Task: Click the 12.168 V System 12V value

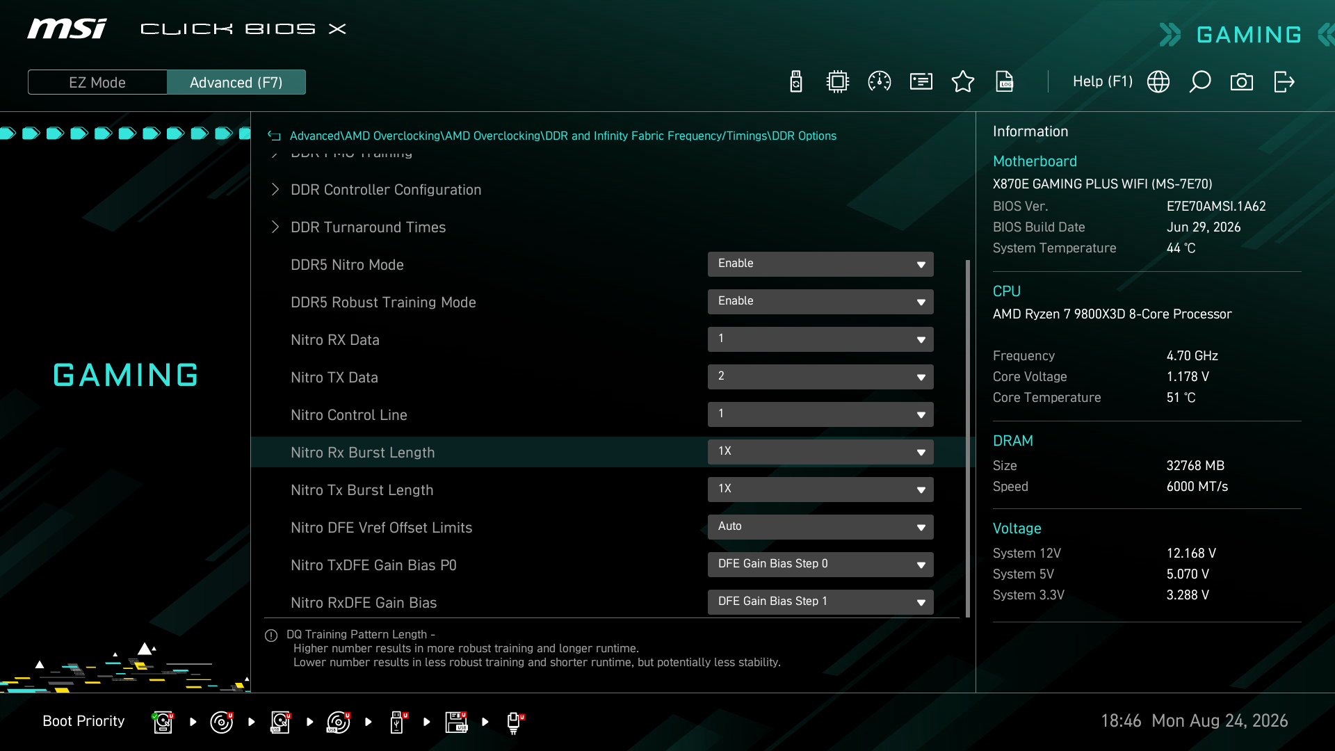Action: point(1191,554)
